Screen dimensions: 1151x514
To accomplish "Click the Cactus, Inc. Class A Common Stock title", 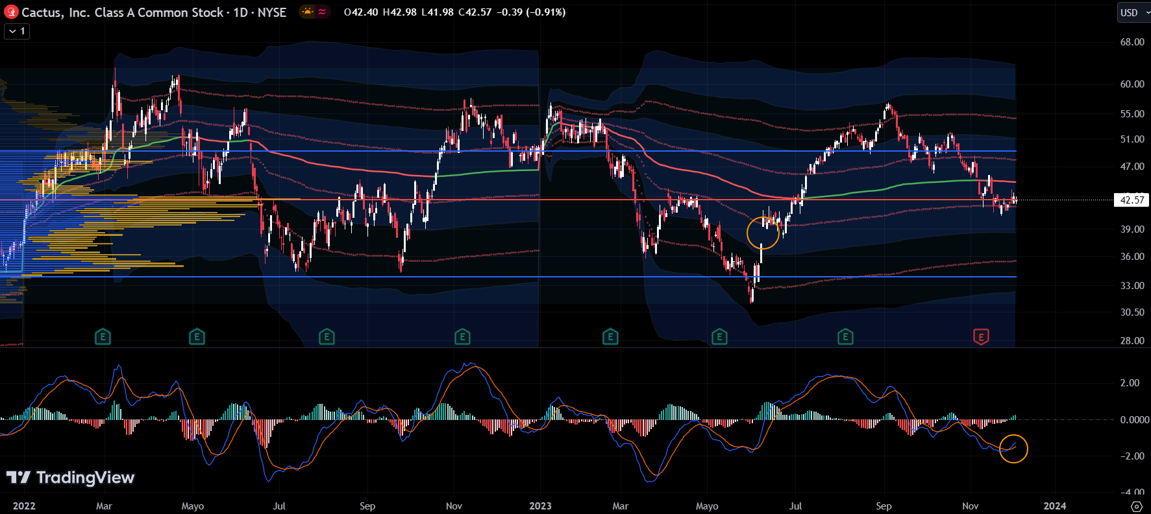I will click(122, 12).
